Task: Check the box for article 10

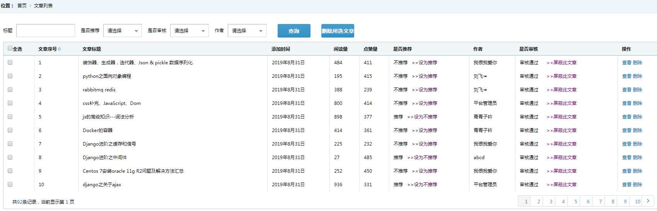Action: [10, 184]
